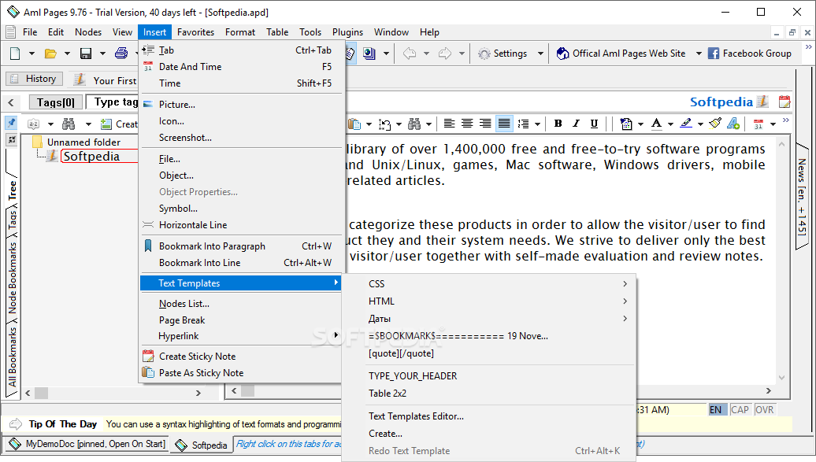Click the tree panel horizontal scrollbar thumb
Screen dimensions: 816x462
pos(41,393)
